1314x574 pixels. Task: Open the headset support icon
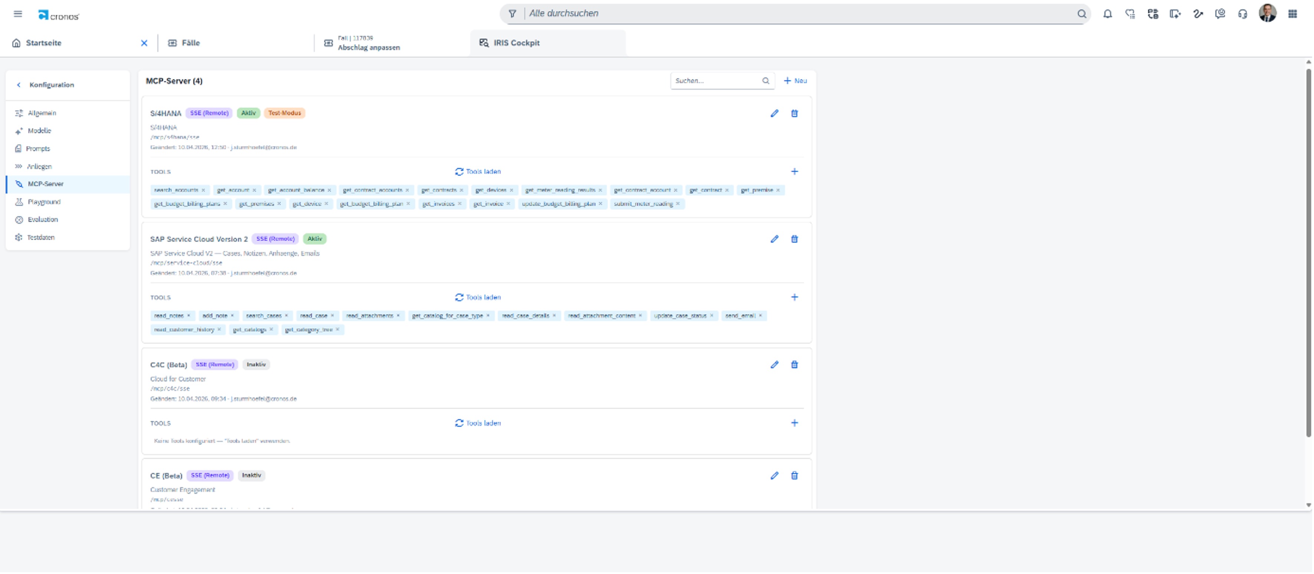click(1243, 14)
